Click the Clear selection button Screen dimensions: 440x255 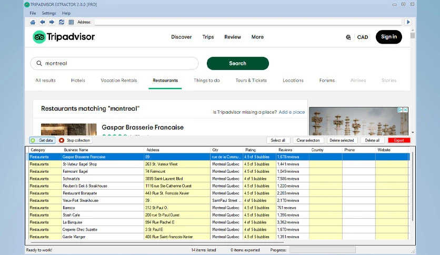click(x=308, y=140)
